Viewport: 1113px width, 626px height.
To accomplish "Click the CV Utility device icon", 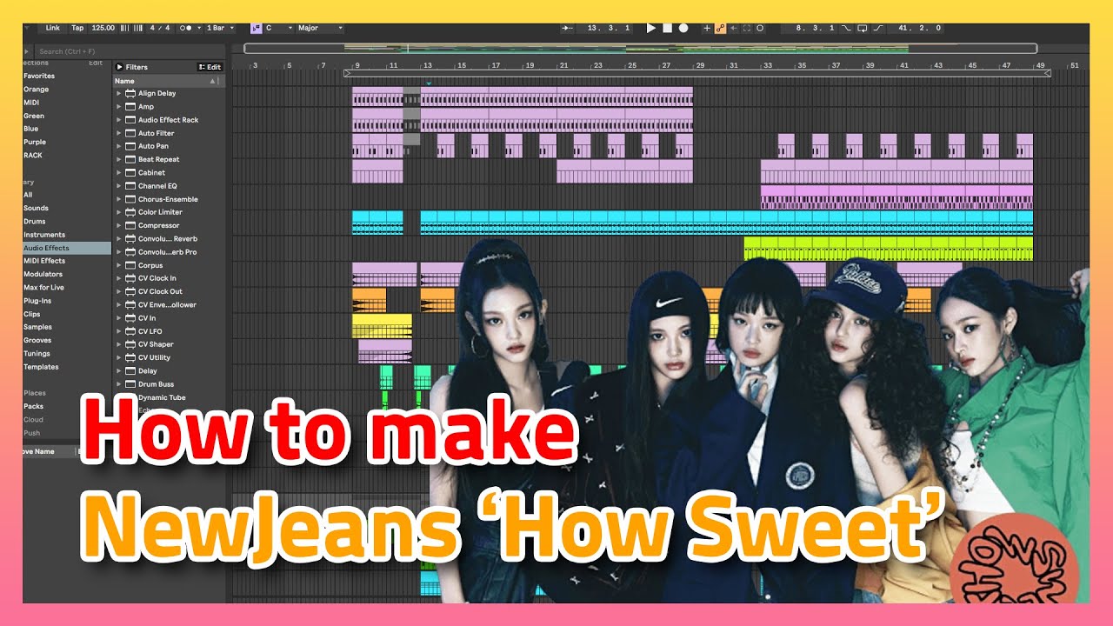I will [x=130, y=357].
